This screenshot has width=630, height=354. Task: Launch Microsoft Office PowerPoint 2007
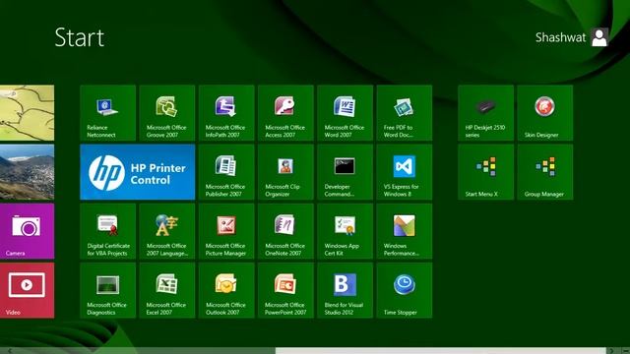point(285,291)
